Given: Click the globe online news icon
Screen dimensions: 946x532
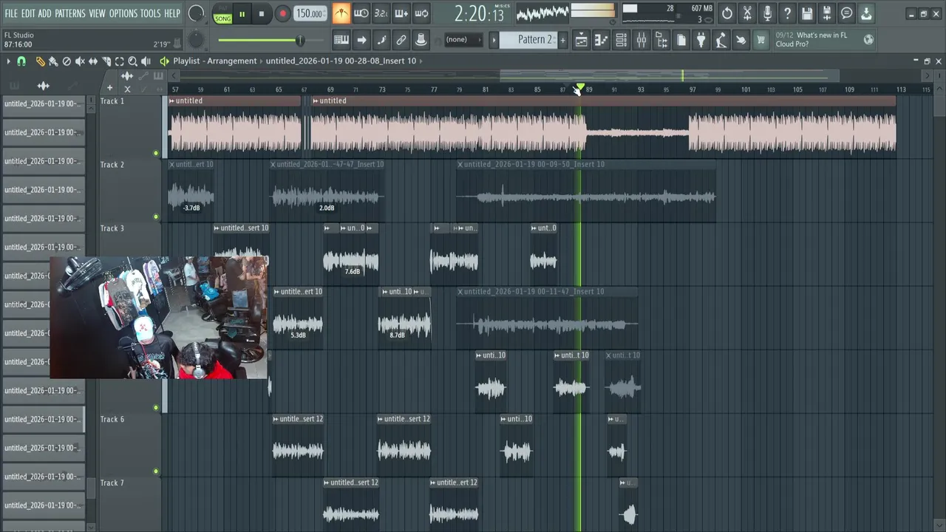Looking at the screenshot, I should (x=868, y=40).
